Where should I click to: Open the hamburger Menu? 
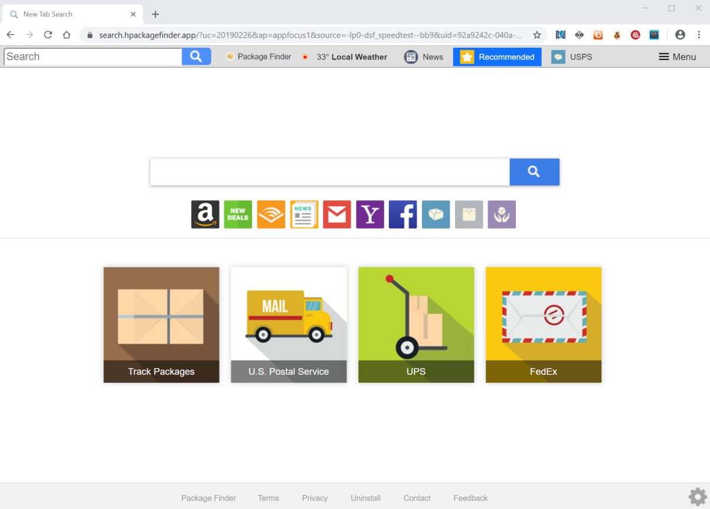[677, 57]
